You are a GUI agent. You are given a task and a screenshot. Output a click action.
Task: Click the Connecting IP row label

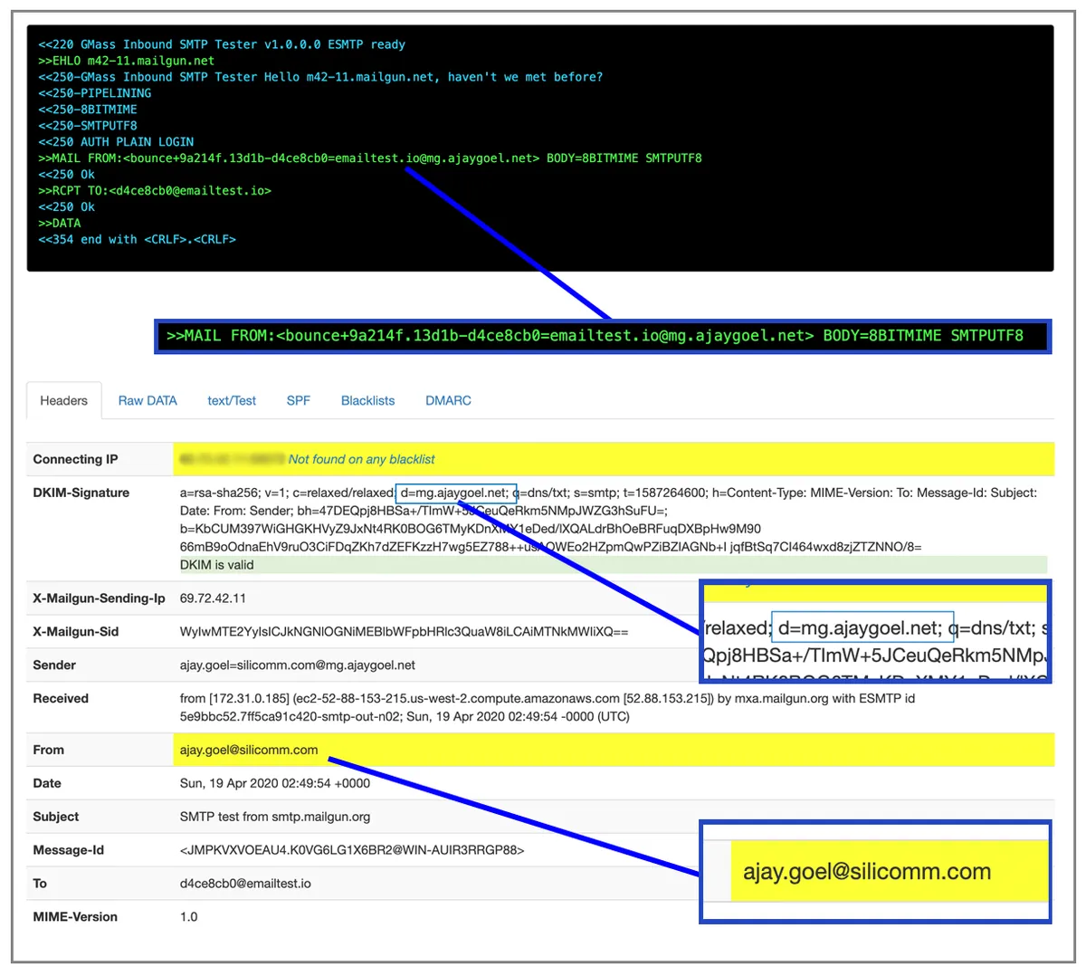(x=75, y=459)
